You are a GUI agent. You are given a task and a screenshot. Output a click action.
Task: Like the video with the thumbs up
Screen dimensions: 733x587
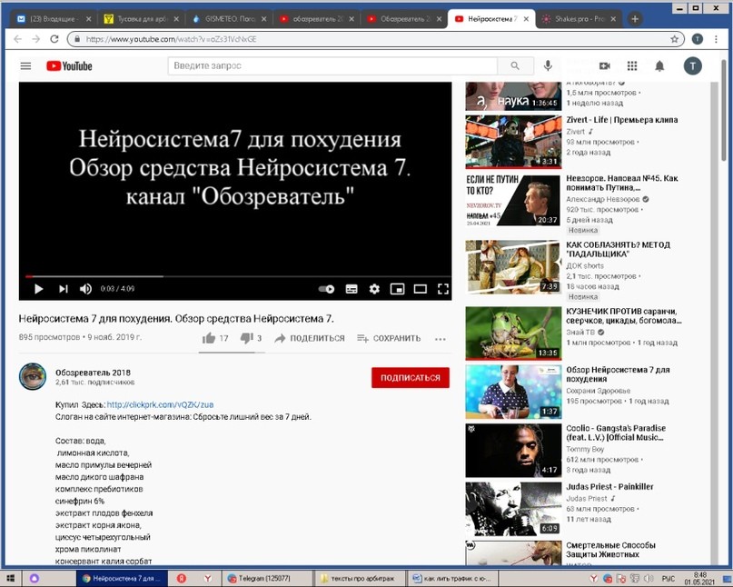(x=209, y=338)
